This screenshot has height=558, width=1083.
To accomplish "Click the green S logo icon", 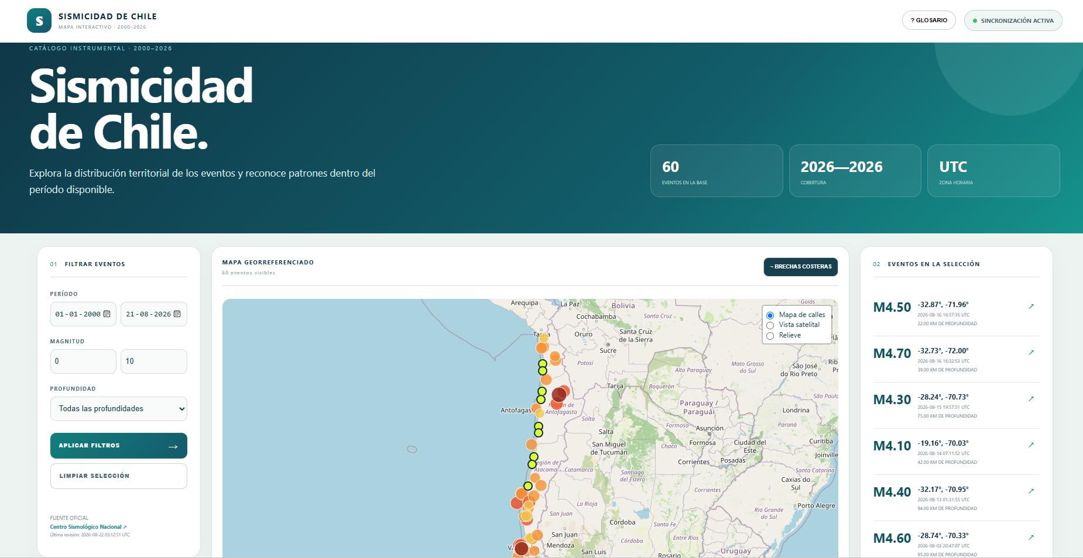I will pyautogui.click(x=39, y=20).
